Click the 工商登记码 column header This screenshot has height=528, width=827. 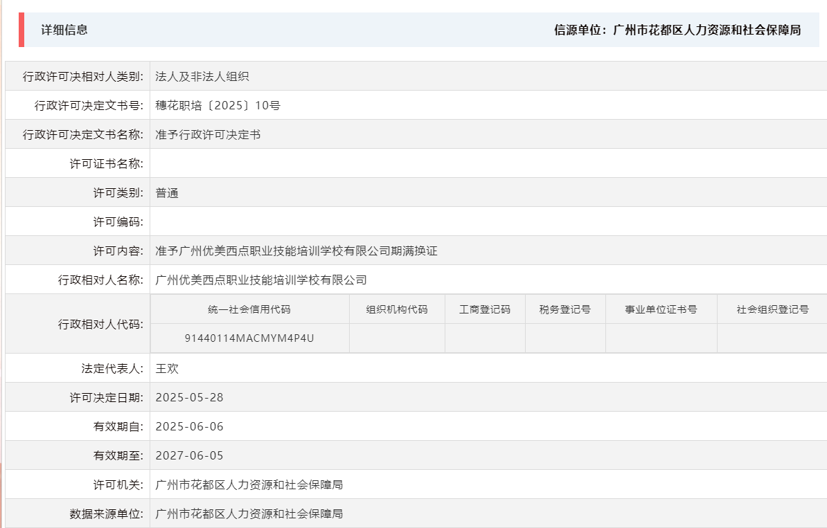click(x=484, y=309)
